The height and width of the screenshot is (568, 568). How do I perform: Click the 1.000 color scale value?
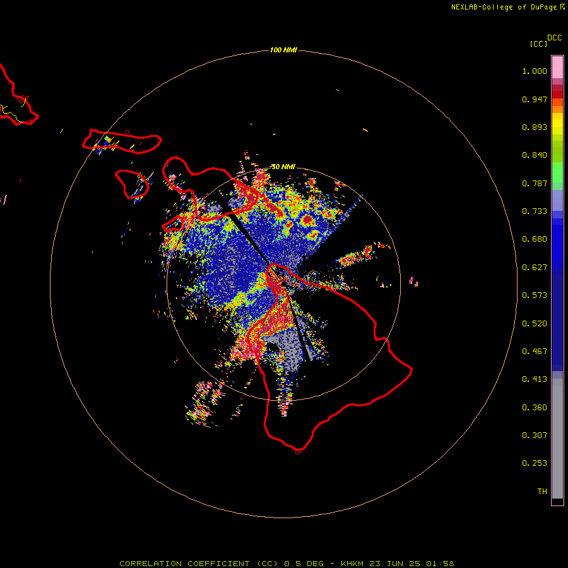(x=535, y=71)
